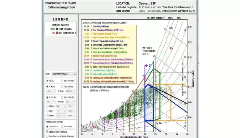The image size is (240, 138).
Task: Select the All Months radio button
Action: pos(47,97)
